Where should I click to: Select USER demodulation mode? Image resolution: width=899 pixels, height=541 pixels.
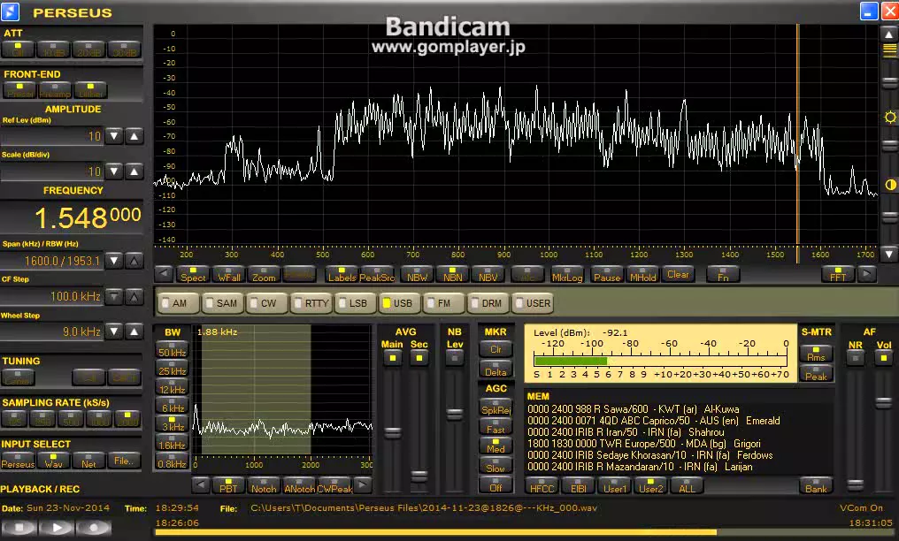(533, 303)
